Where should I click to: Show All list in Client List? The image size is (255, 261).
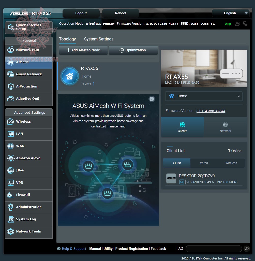[x=177, y=163]
